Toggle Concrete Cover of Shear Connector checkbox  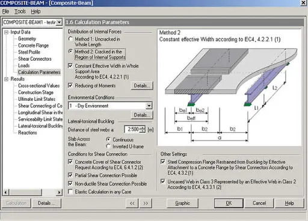70,162
